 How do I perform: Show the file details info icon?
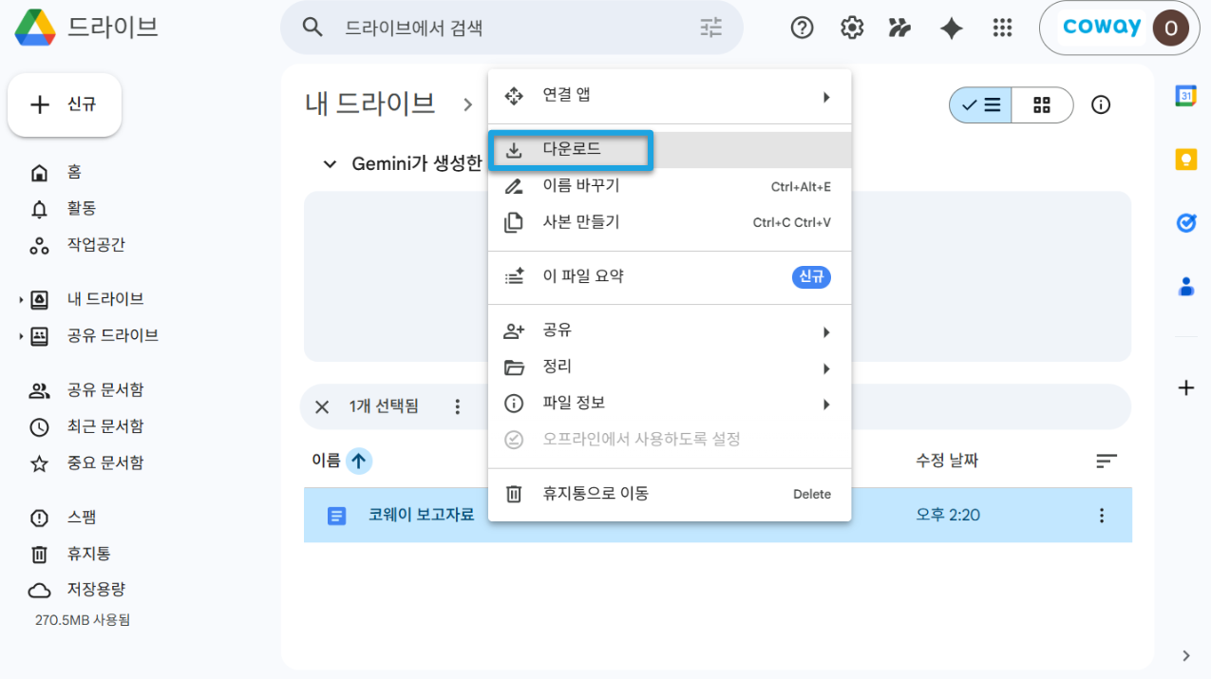[1101, 104]
